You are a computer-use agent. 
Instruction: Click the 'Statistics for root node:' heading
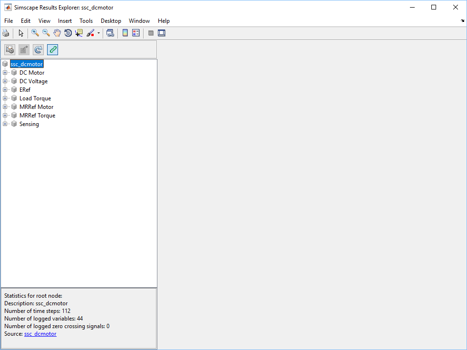[x=33, y=296]
